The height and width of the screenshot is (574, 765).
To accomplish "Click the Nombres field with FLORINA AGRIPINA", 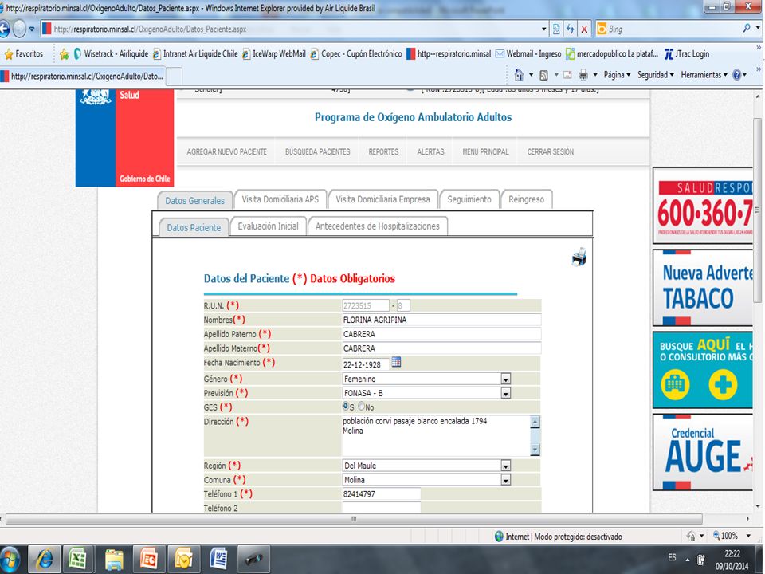I will click(441, 320).
